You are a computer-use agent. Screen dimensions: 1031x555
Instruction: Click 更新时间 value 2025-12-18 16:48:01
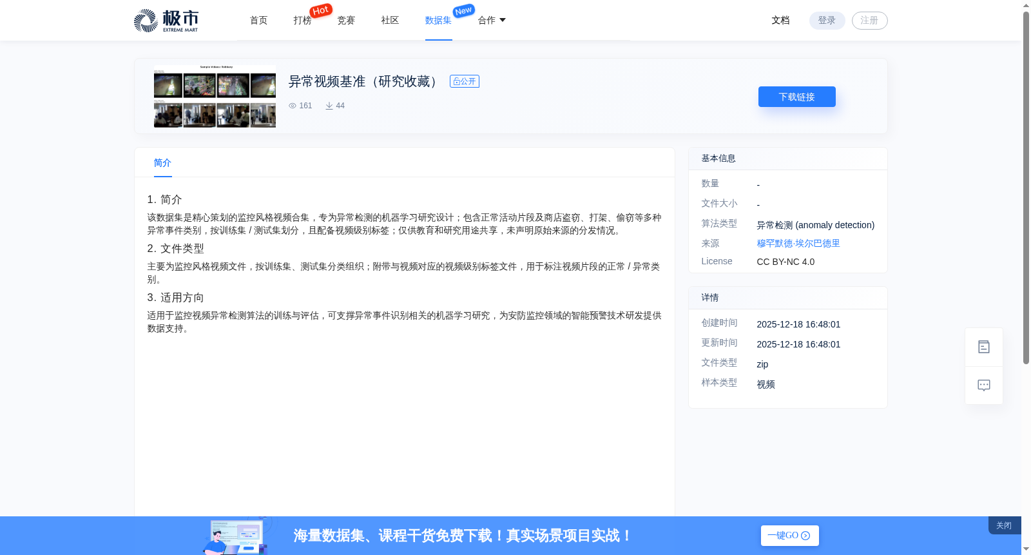798,344
